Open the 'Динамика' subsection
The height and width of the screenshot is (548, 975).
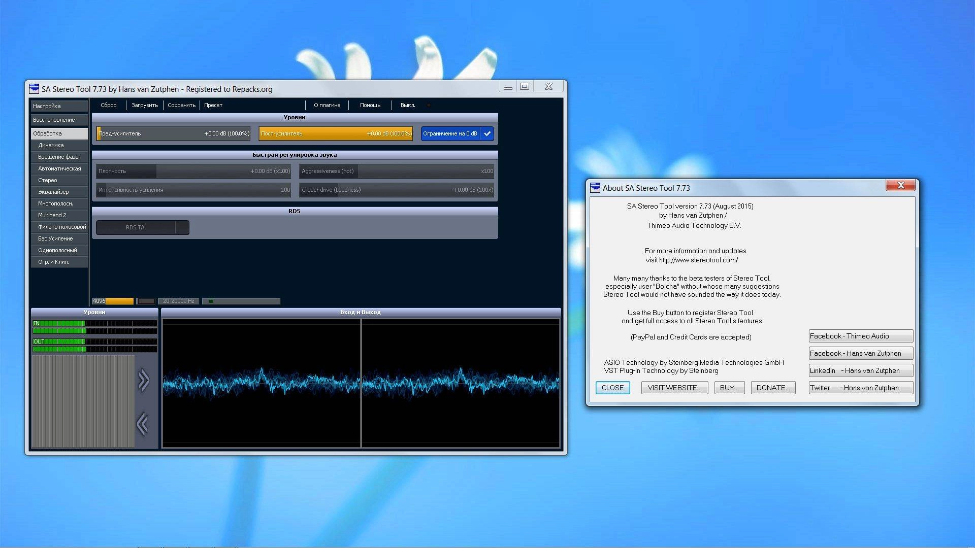(x=59, y=145)
